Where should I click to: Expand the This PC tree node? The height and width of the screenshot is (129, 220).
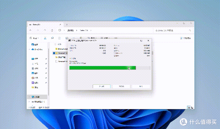tap(29, 97)
